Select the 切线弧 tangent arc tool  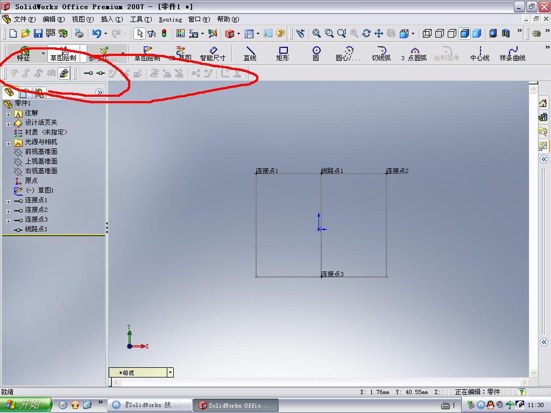pos(382,53)
